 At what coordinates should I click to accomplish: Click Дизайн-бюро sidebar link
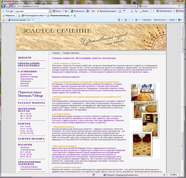pos(26,74)
